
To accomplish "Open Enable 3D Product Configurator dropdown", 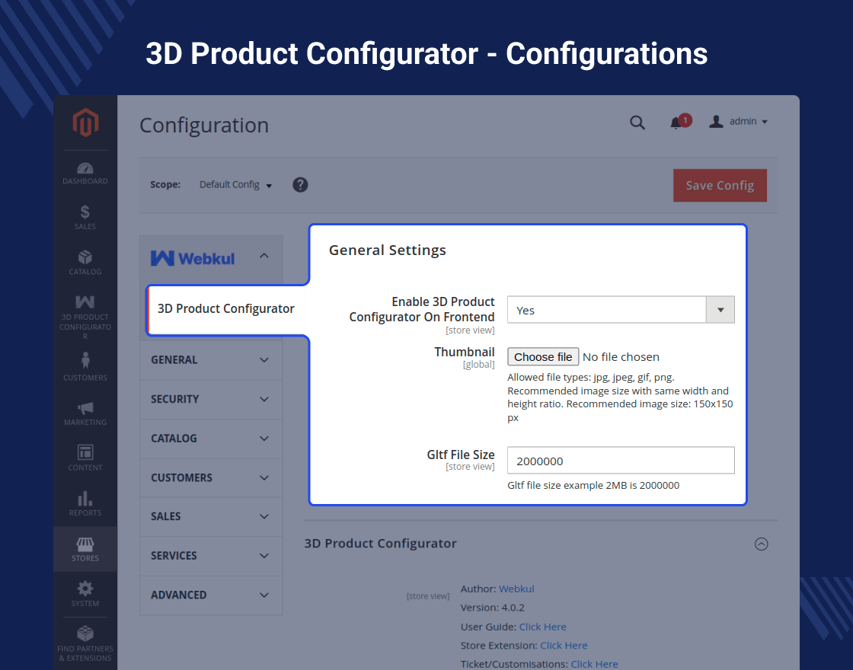I will [621, 310].
